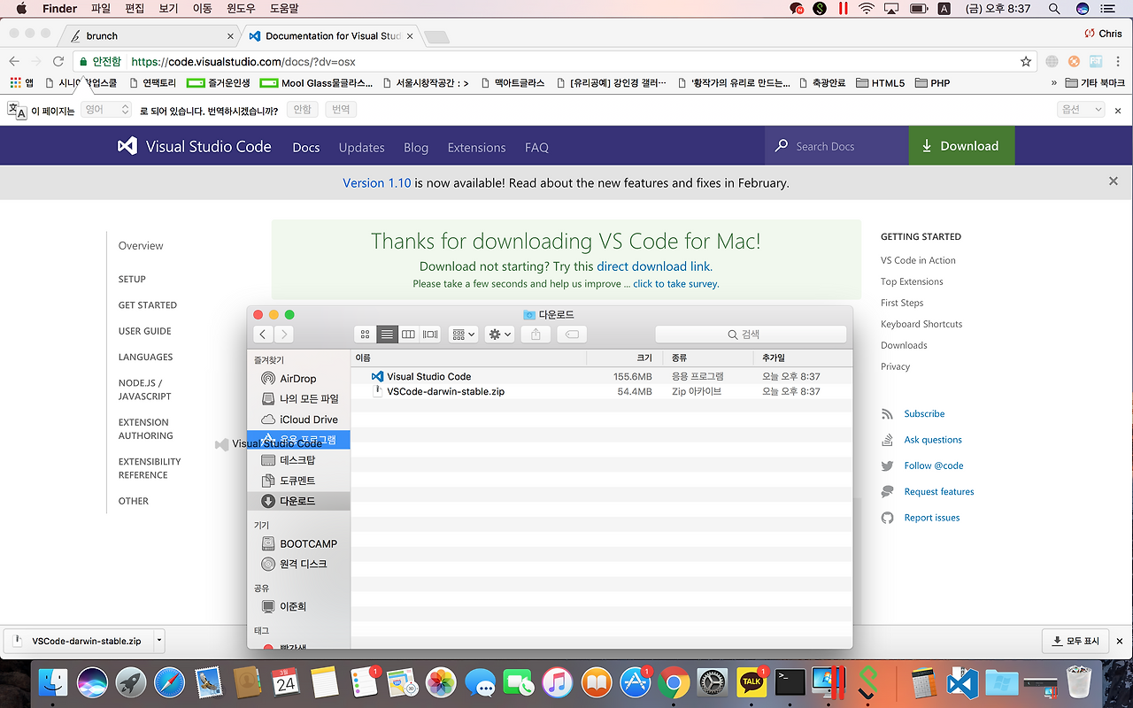Open the Blog tab on the VS Code site

tap(416, 147)
